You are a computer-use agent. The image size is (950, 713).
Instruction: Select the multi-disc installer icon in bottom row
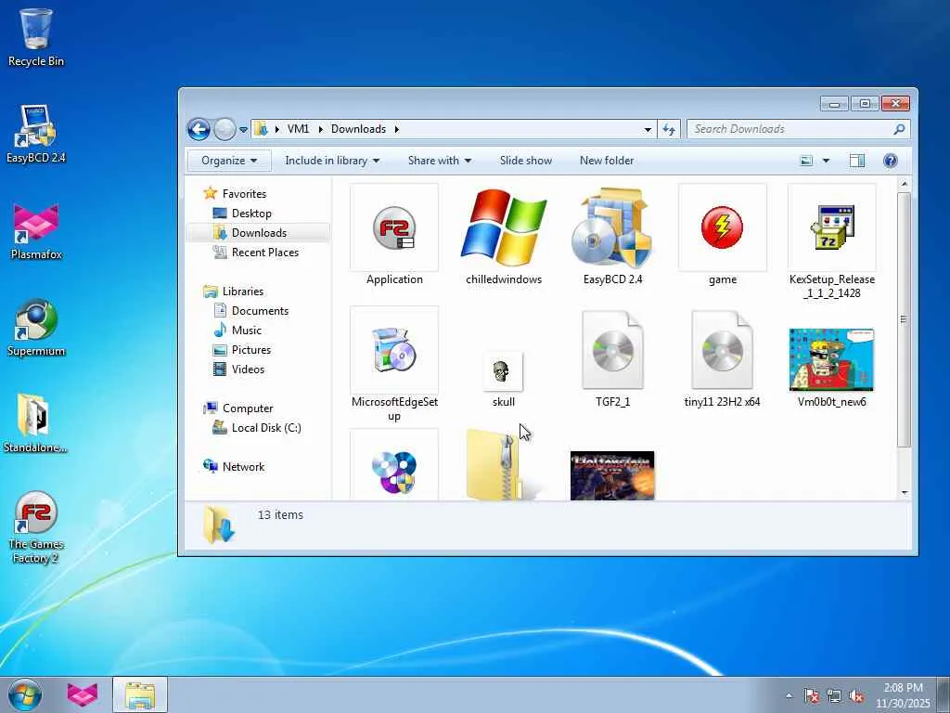tap(393, 466)
